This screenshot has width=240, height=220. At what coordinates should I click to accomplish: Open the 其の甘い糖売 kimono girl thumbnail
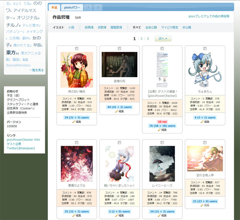tap(76, 70)
